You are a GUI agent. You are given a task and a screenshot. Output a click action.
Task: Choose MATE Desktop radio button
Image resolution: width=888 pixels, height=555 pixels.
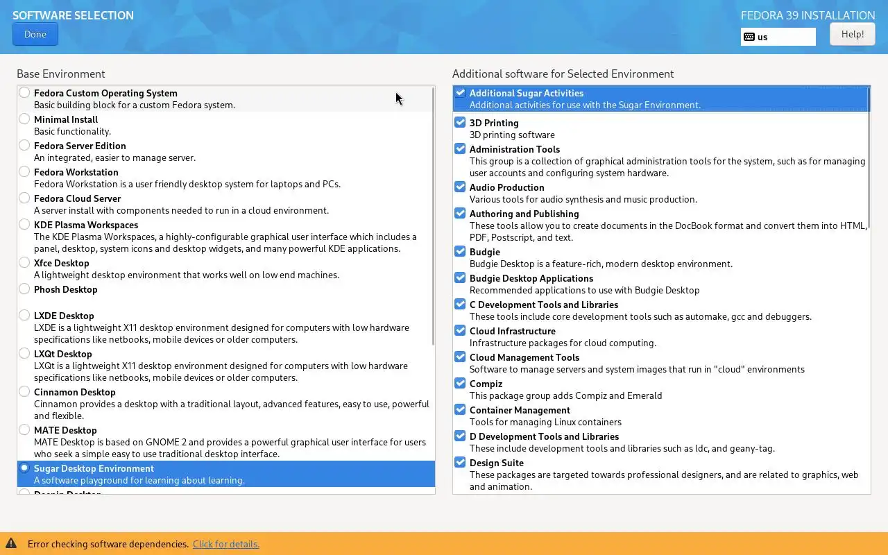click(24, 429)
